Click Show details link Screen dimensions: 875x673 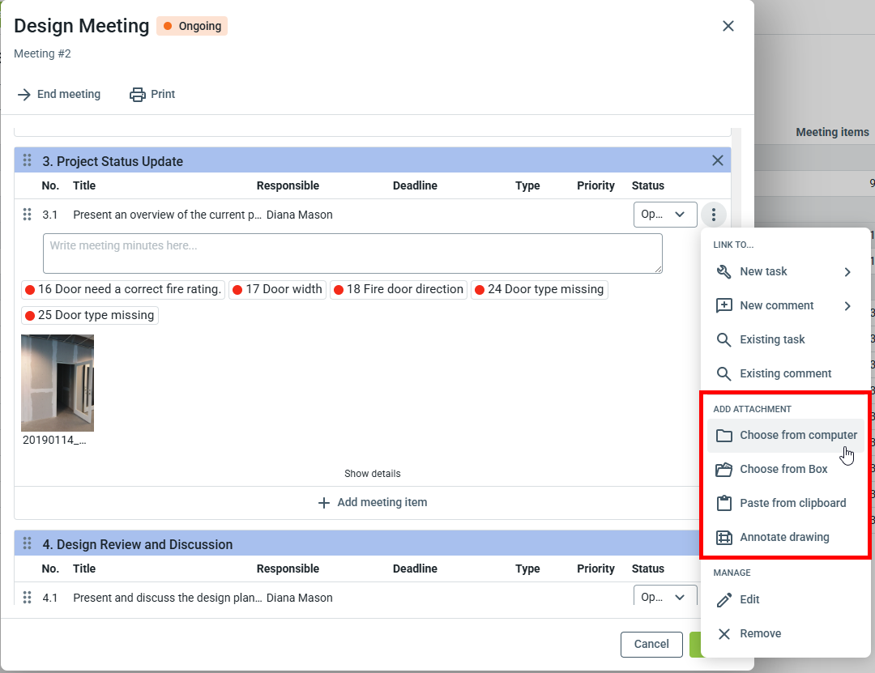[x=372, y=474]
